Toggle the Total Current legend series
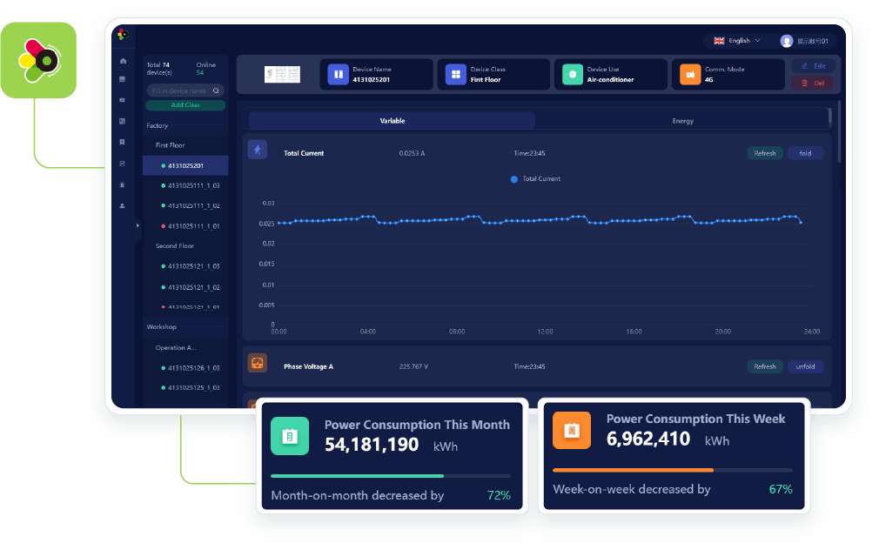Viewport: 879px width, 550px height. [535, 179]
